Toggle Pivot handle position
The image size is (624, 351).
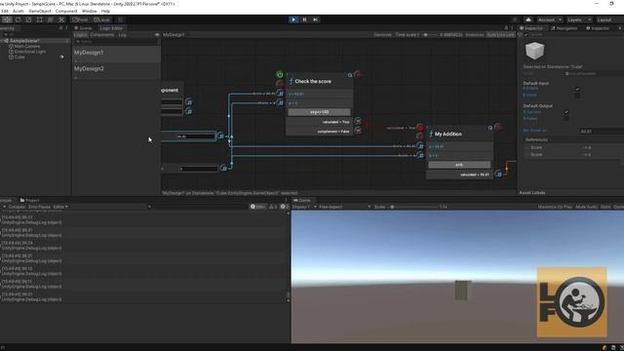click(x=80, y=19)
